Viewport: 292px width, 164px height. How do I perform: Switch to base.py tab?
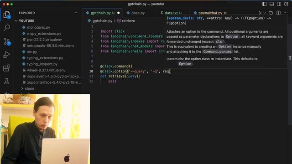(x=138, y=13)
